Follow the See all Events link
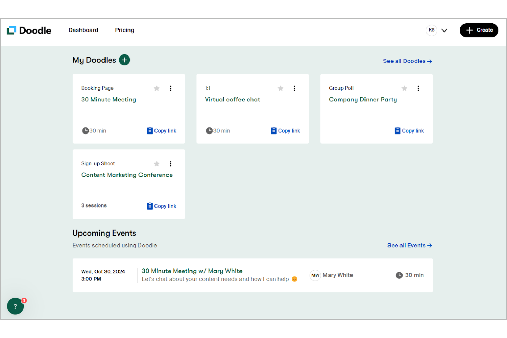Viewport: 507px width, 338px height. [410, 245]
